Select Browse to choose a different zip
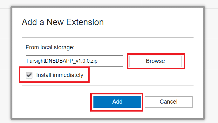The image size is (218, 123). (155, 61)
